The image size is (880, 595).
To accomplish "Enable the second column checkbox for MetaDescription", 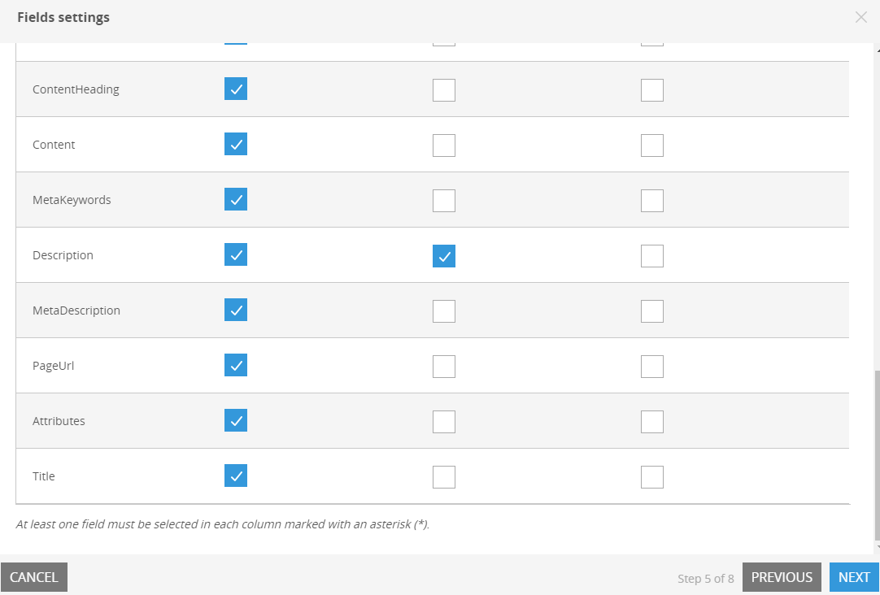I will click(x=443, y=311).
